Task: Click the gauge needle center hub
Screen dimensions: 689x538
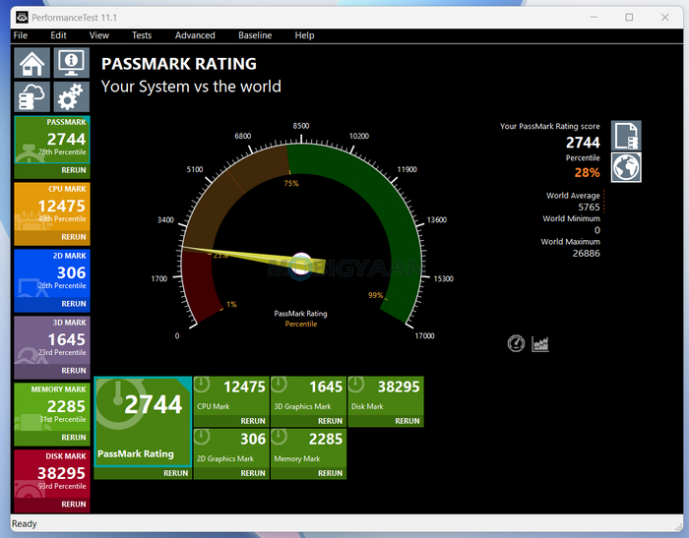Action: 301,266
